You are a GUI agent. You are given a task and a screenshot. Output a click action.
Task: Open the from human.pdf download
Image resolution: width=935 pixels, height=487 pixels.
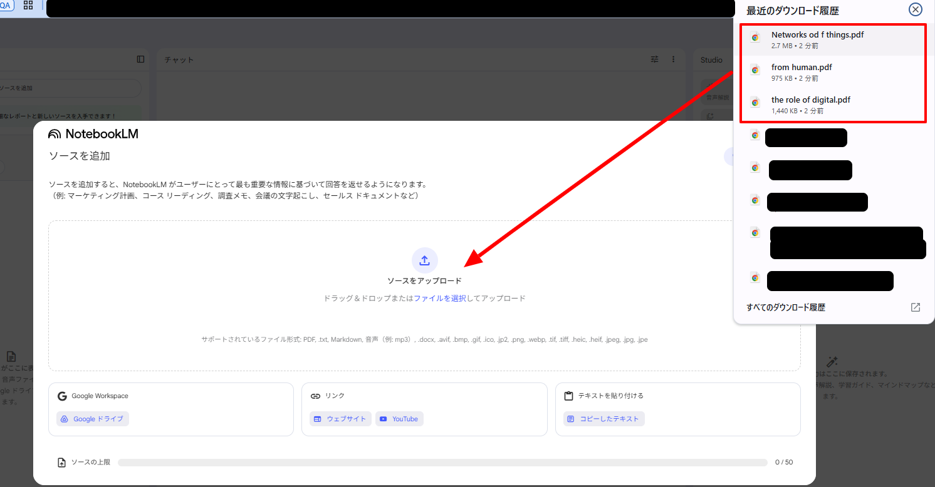coord(832,73)
